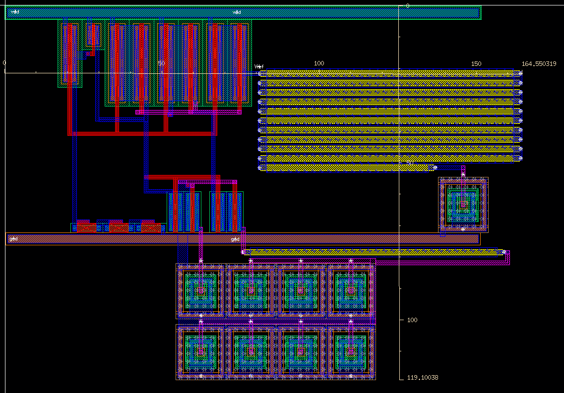Click the topmost yellow resistor strip
564x393 pixels.
tap(390, 73)
